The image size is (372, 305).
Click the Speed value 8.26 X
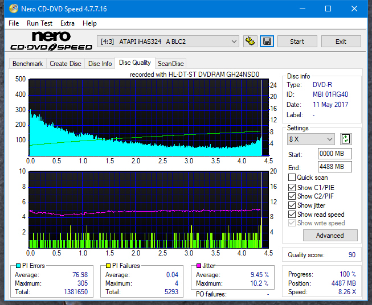347,292
